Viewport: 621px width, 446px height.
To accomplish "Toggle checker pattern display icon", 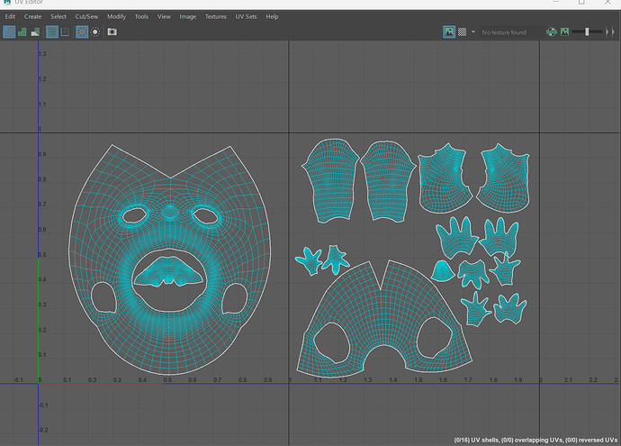I will 463,32.
